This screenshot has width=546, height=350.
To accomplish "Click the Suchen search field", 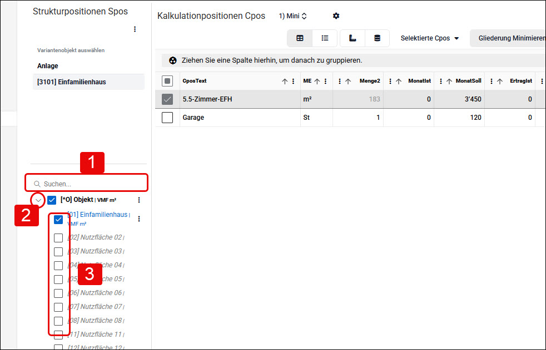I will (86, 184).
